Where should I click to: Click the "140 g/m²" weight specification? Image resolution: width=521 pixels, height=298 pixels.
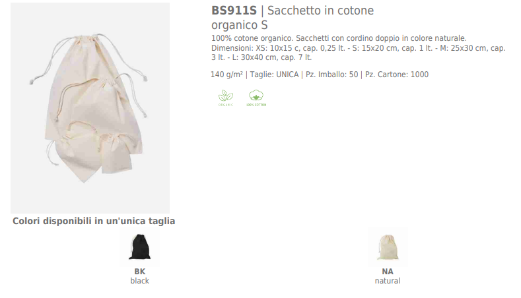(x=226, y=74)
